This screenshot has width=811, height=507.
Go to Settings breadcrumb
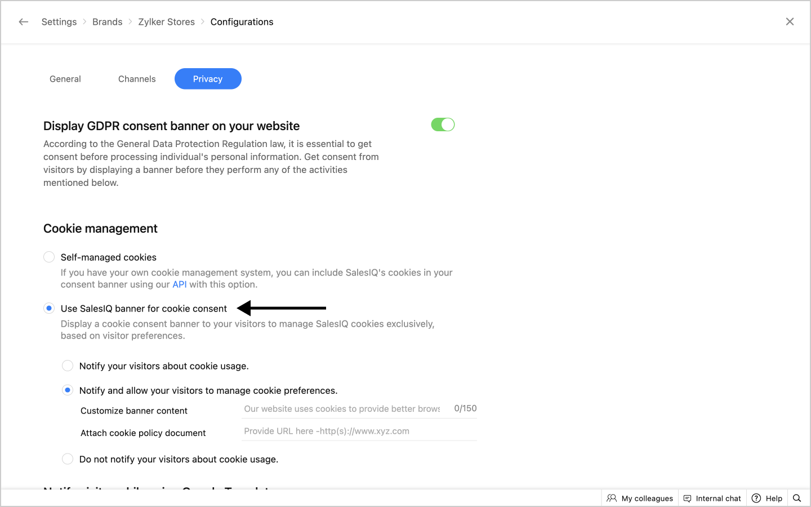[59, 22]
